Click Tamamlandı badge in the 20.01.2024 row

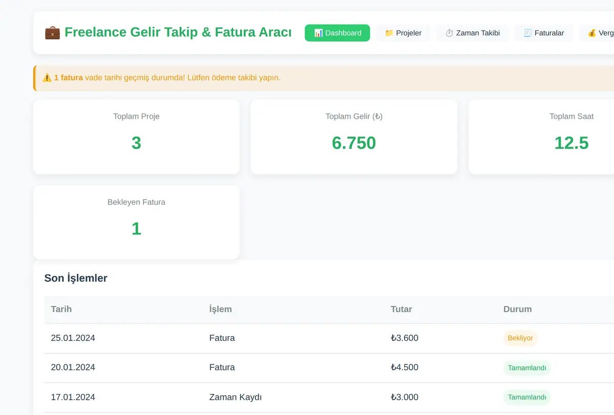coord(527,368)
